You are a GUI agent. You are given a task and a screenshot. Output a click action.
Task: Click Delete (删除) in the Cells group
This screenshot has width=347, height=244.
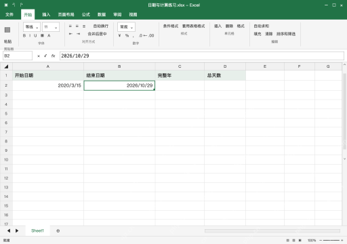pos(229,26)
